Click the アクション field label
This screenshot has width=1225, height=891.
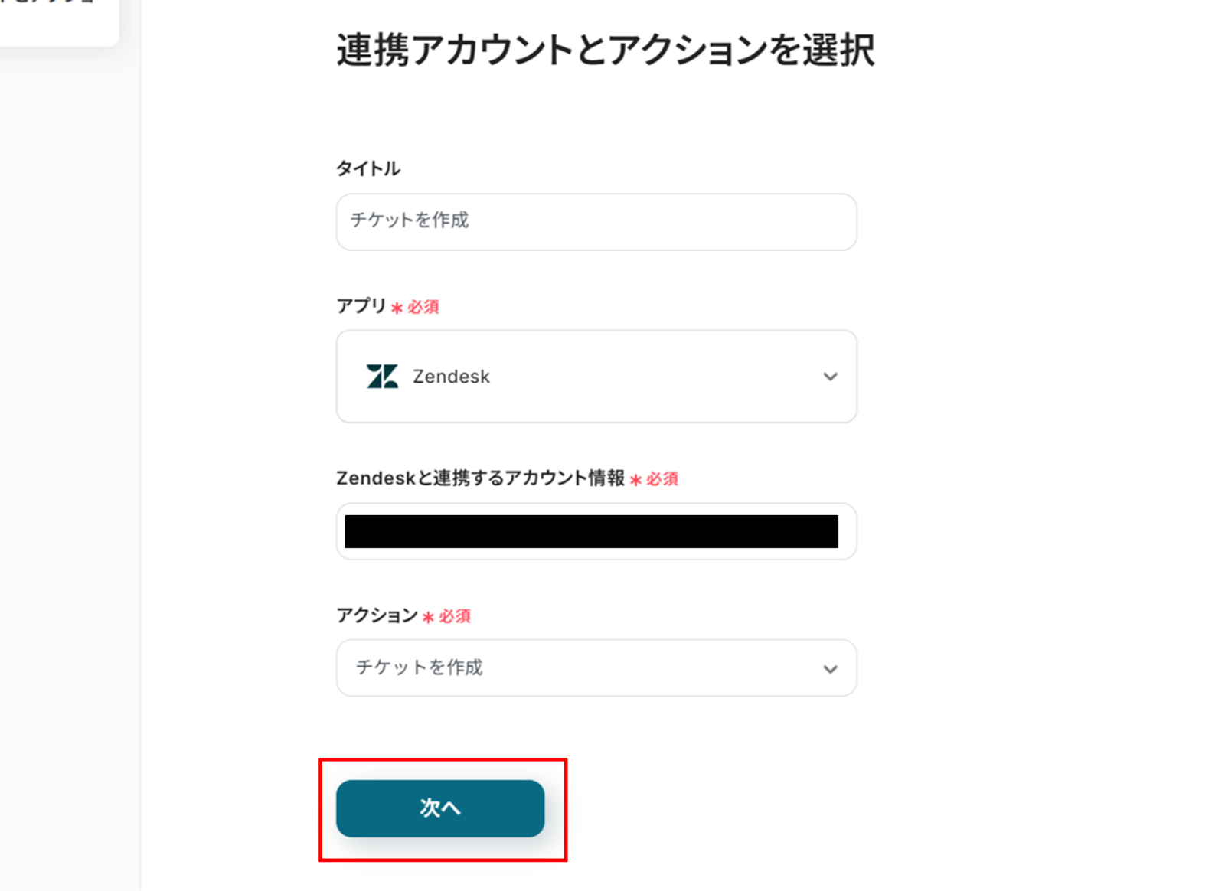click(377, 615)
